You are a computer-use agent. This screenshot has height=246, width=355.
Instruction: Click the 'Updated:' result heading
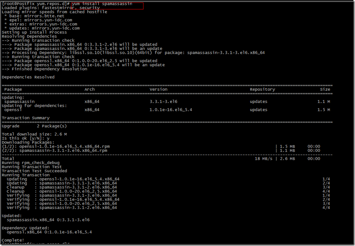[x=12, y=215]
